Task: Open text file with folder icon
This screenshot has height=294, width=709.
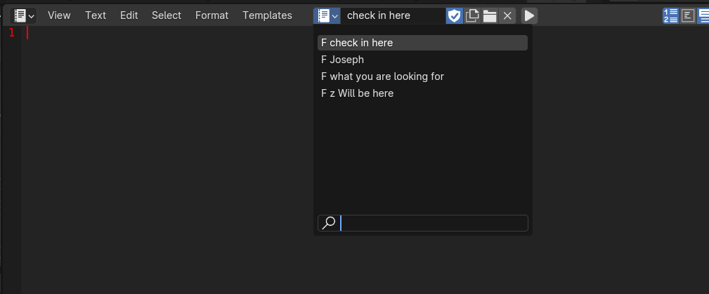Action: (x=490, y=16)
